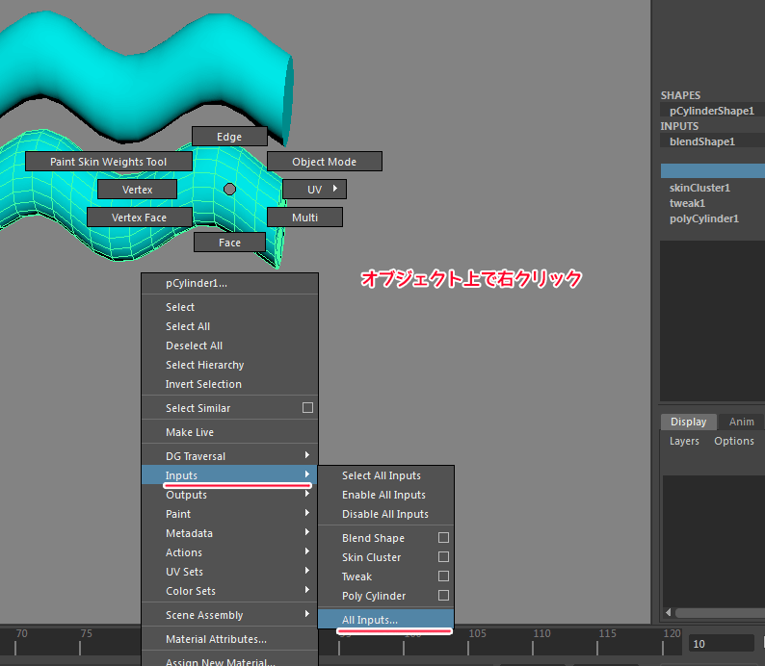Click the timeline at frame 115
This screenshot has width=765, height=666.
[x=607, y=641]
